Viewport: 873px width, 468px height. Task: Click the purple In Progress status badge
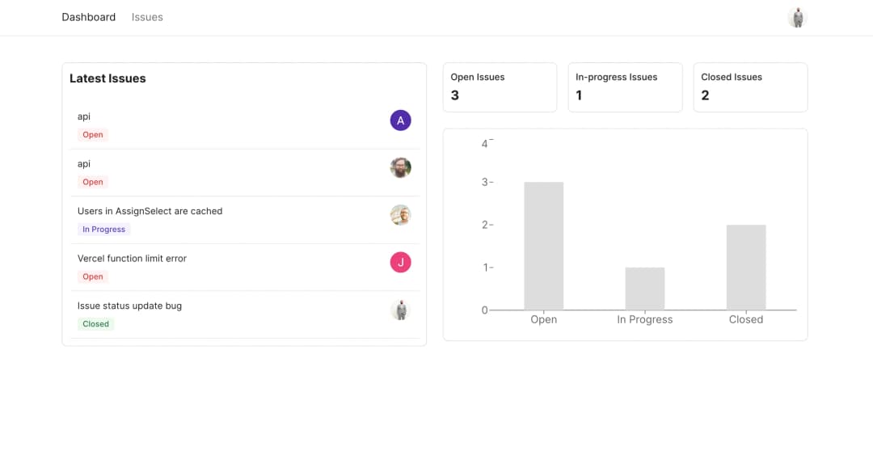[x=103, y=230]
